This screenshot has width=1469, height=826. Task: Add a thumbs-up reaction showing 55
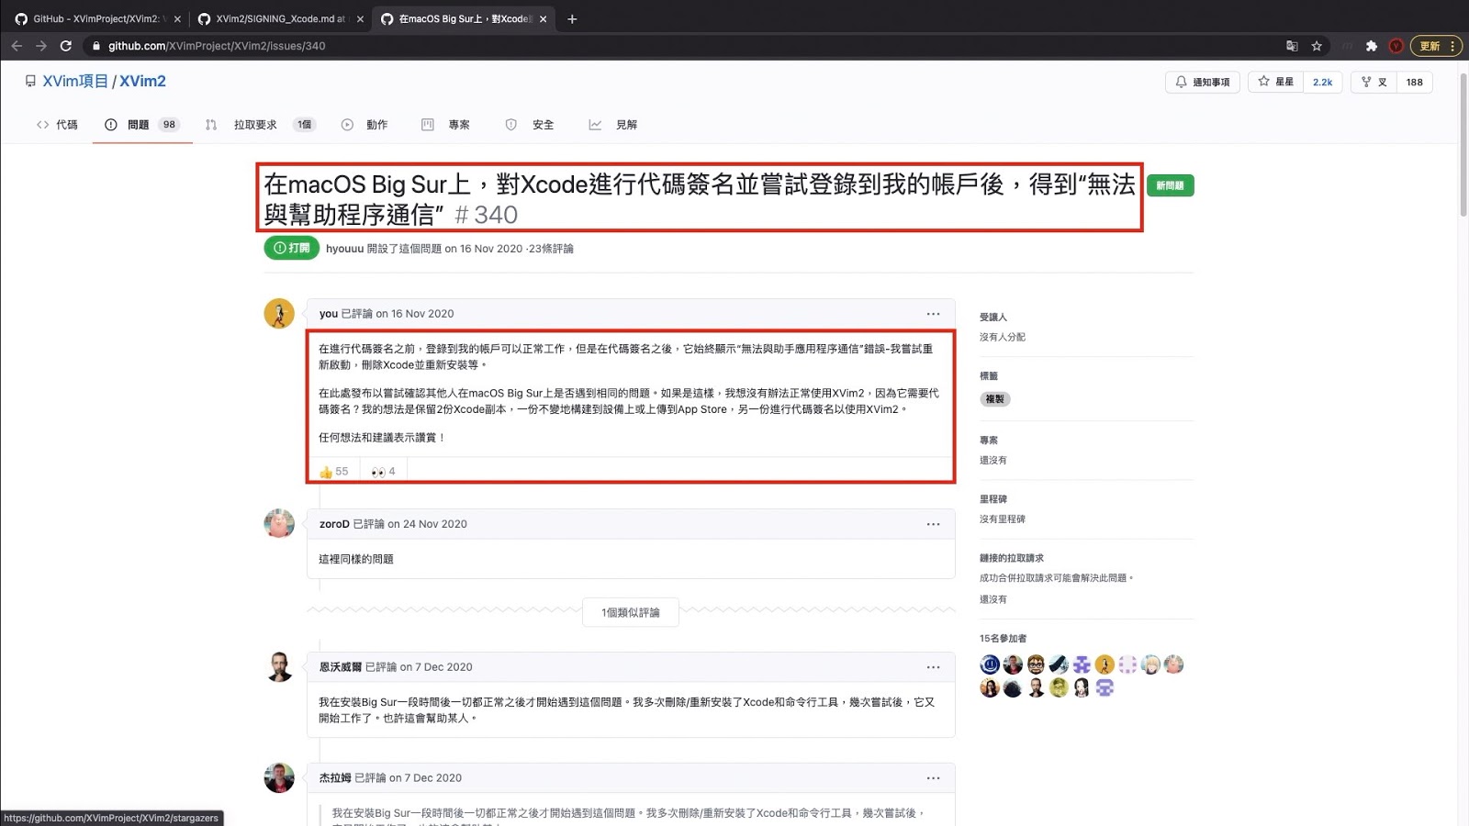(333, 472)
